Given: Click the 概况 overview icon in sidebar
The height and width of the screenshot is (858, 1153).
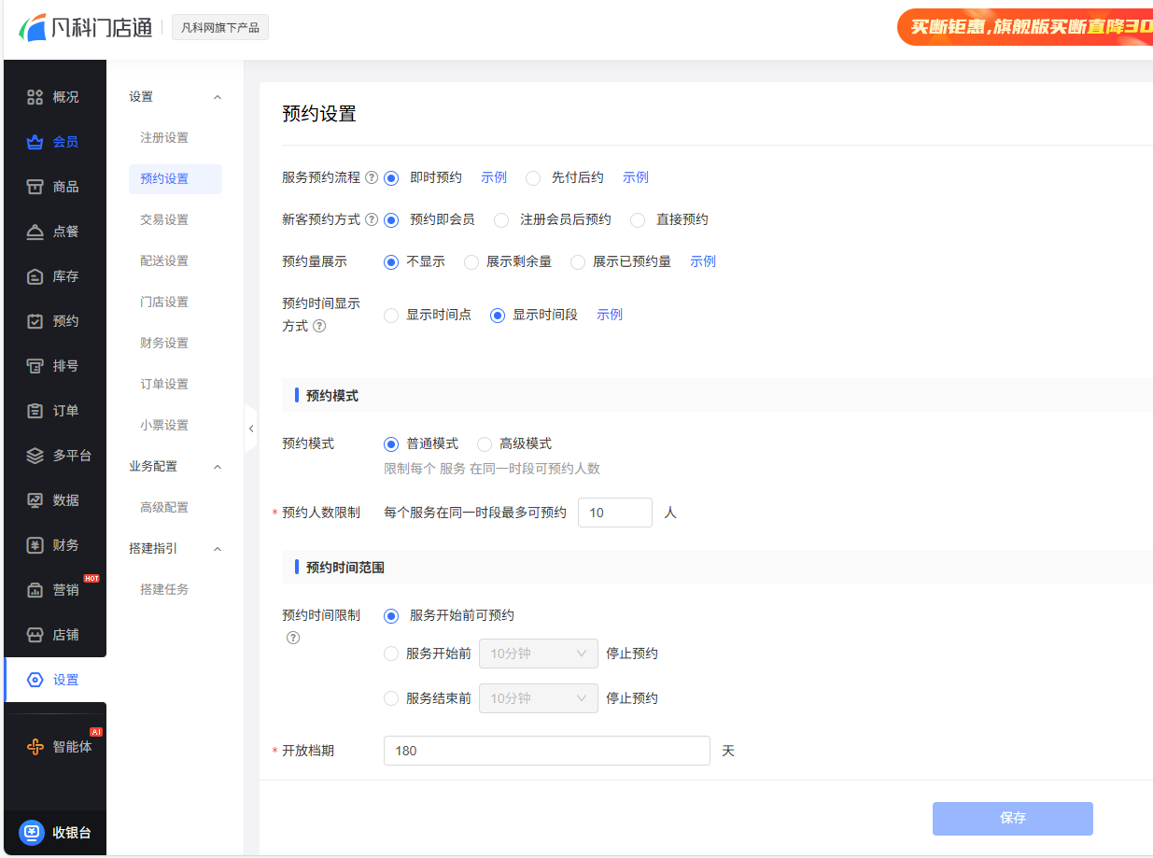Looking at the screenshot, I should pyautogui.click(x=35, y=97).
